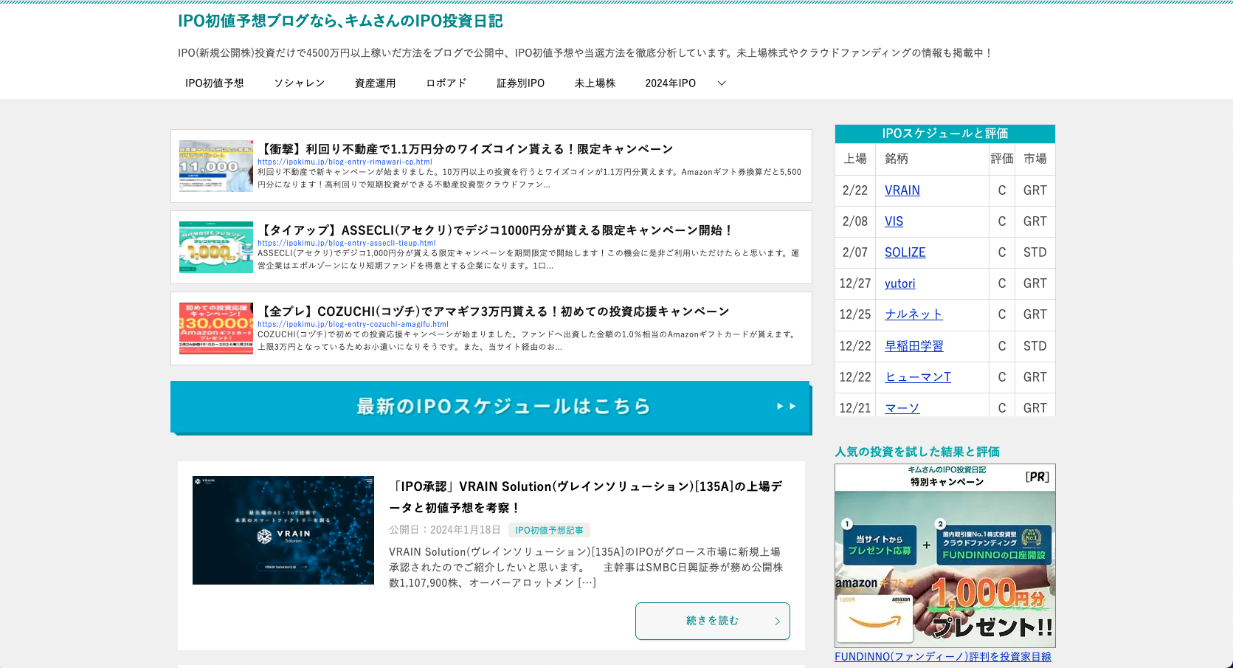Open the VIS link in IPO schedule

(894, 221)
